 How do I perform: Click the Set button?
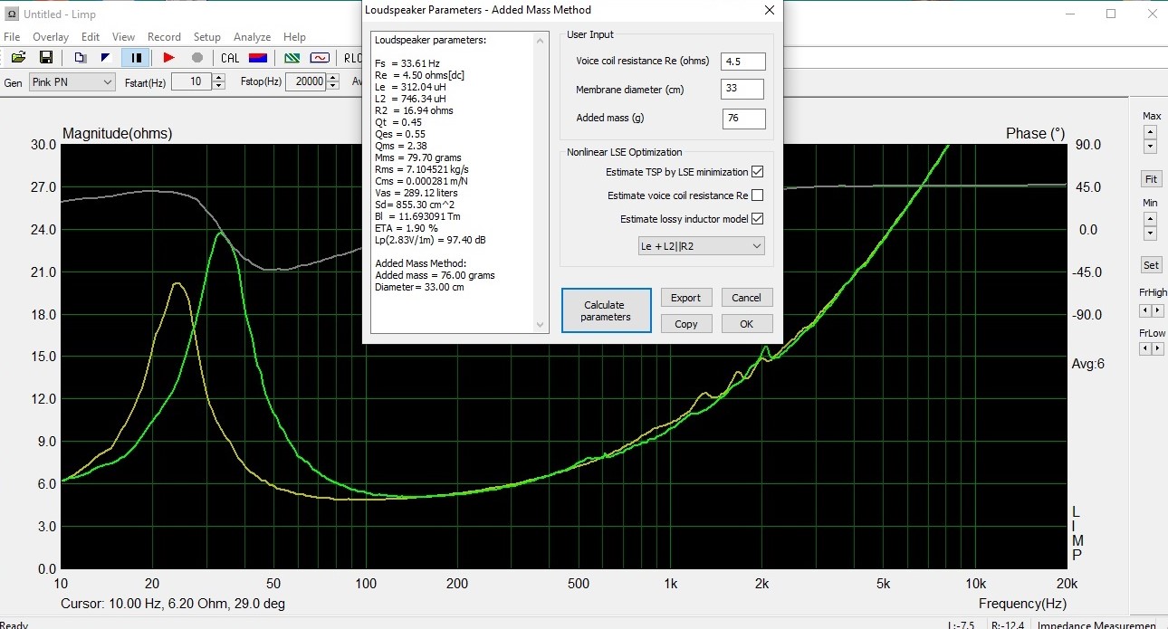point(1151,265)
